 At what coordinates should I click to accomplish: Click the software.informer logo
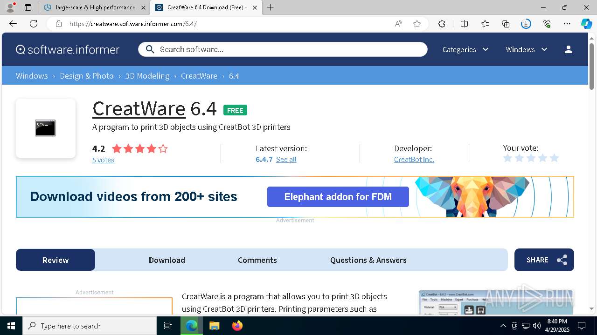pos(68,49)
